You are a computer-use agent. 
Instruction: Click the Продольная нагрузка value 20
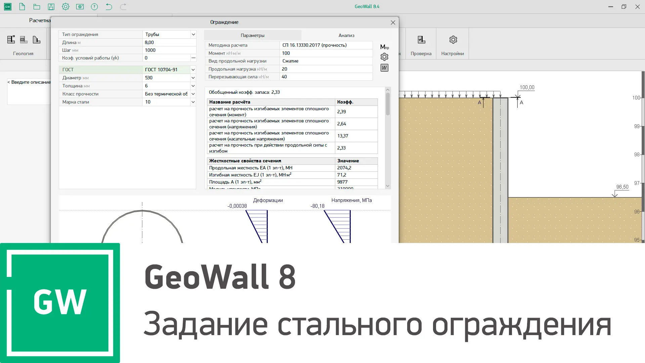326,69
